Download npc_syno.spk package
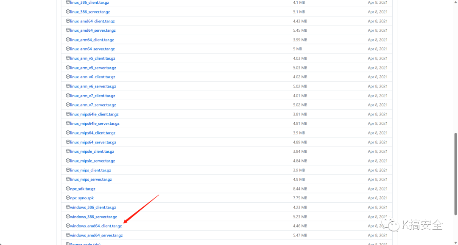Viewport: 458px width, 245px height. point(82,198)
